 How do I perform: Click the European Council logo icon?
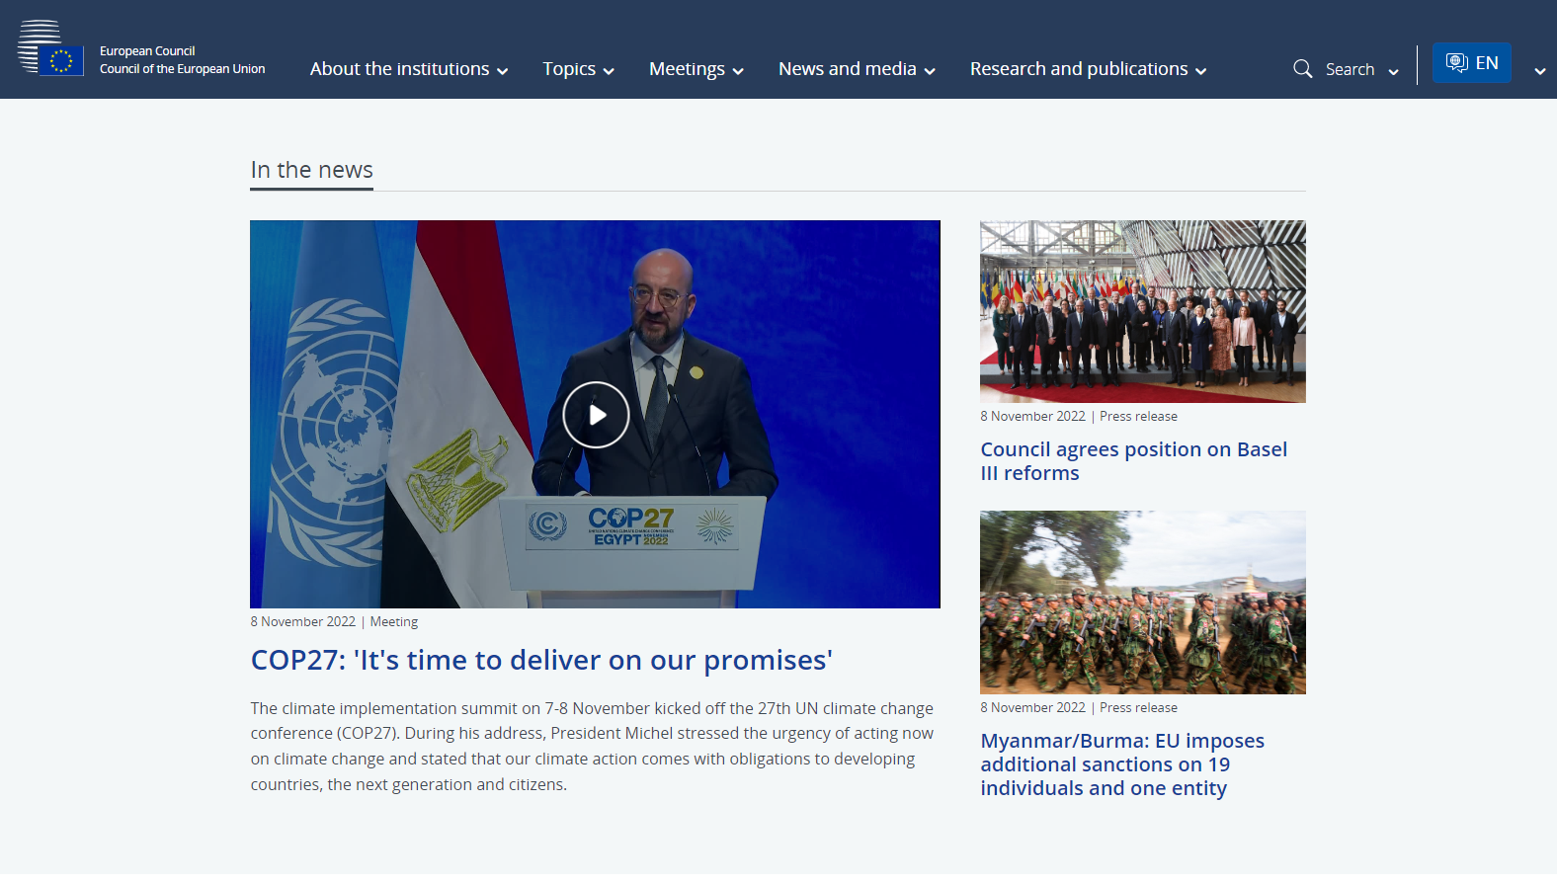tap(50, 47)
